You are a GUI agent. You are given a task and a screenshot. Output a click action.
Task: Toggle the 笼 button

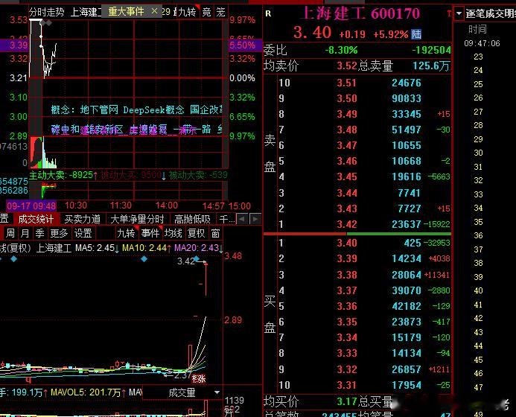[x=220, y=12]
